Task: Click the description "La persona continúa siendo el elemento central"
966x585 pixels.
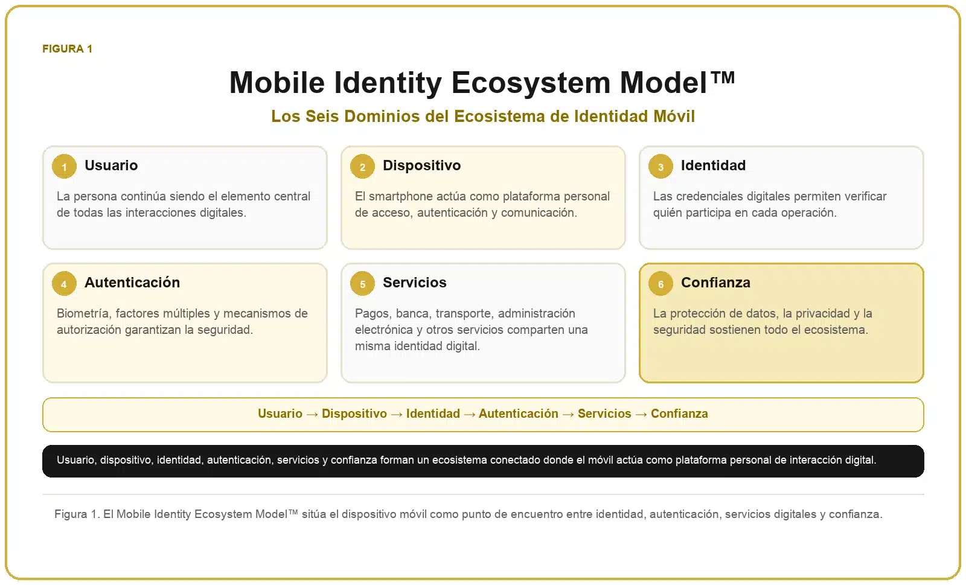Action: click(x=184, y=204)
